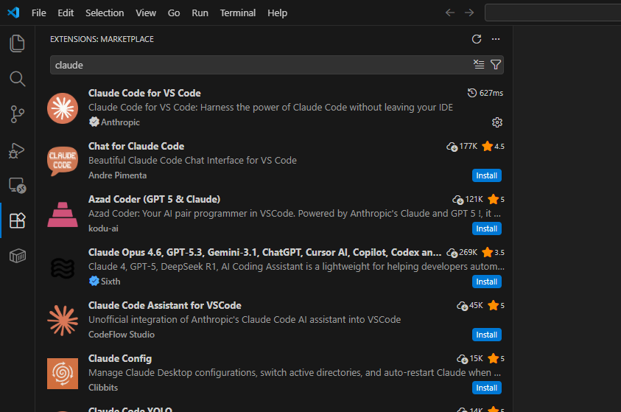Go back using the navigation arrow

click(450, 13)
